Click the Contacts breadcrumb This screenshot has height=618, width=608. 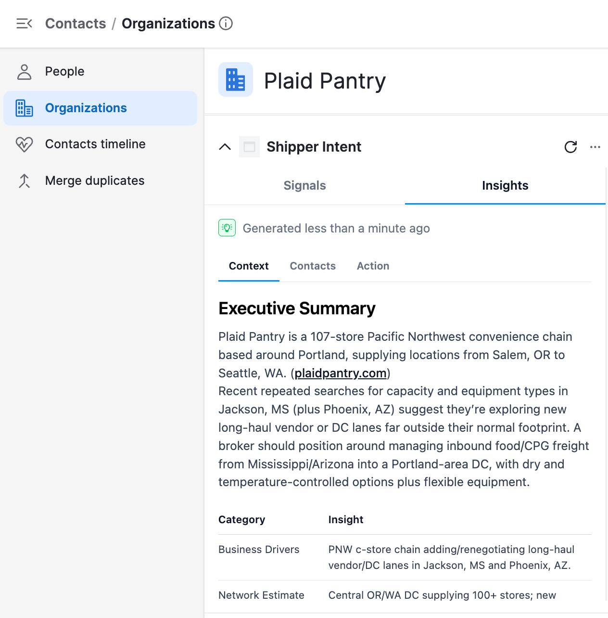point(76,24)
